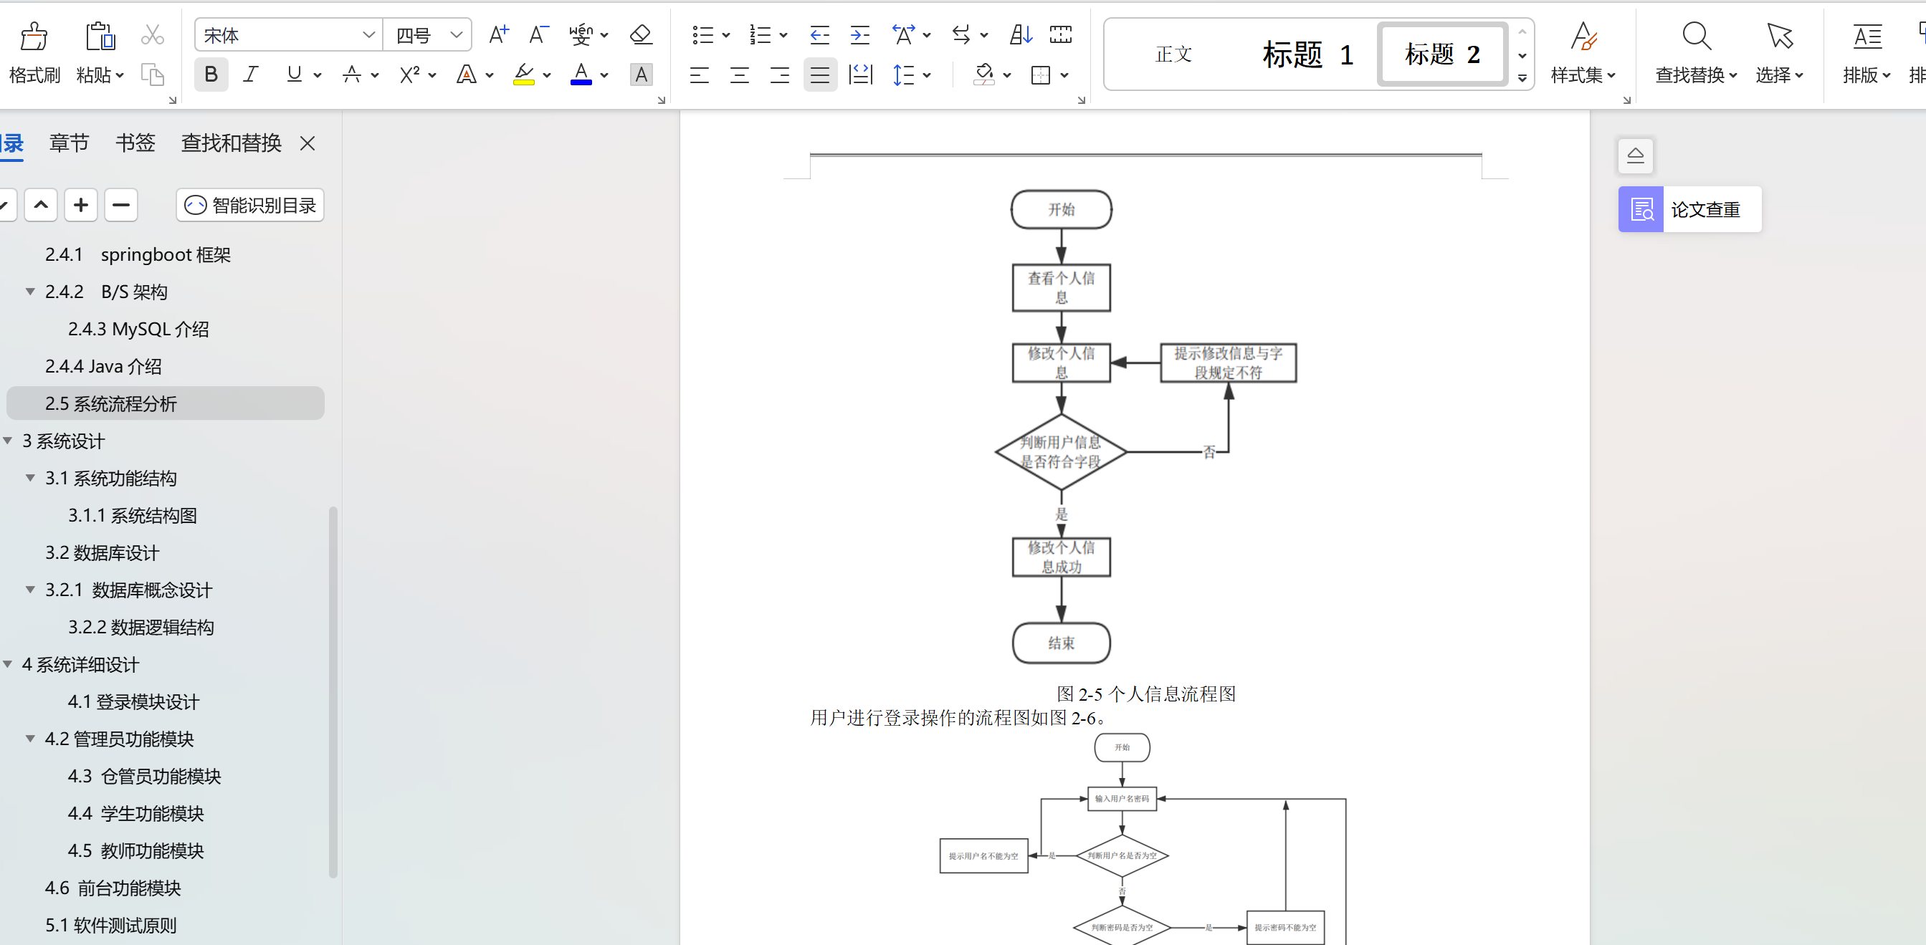Toggle Italic formatting
The height and width of the screenshot is (945, 1926).
tap(251, 75)
